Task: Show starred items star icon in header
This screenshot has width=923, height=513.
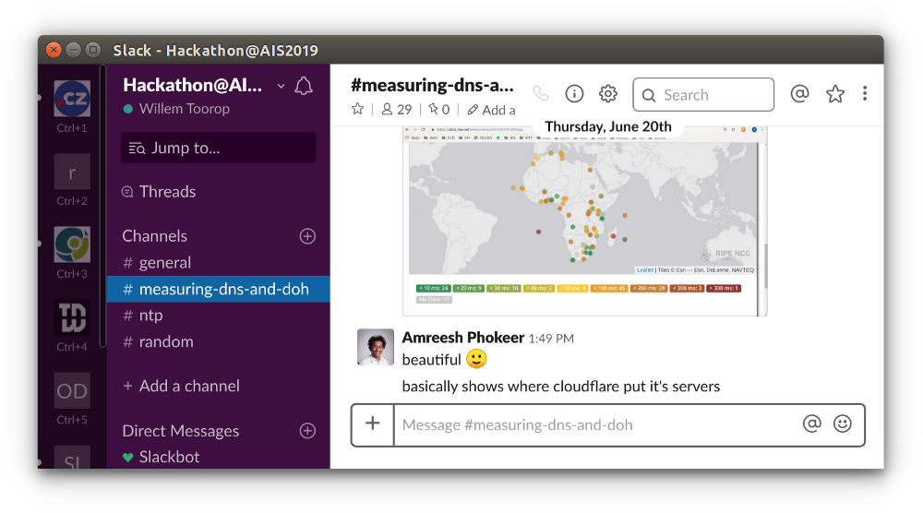Action: tap(835, 93)
